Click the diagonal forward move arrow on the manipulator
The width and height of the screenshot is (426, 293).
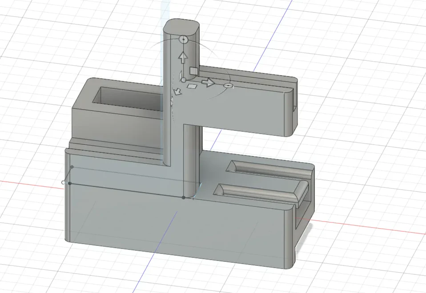(177, 92)
